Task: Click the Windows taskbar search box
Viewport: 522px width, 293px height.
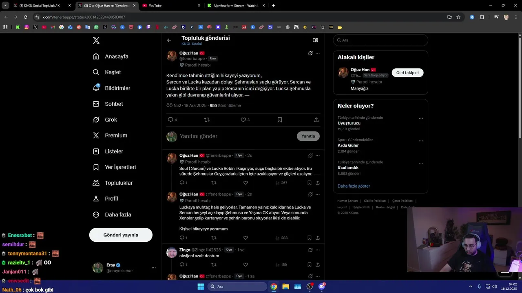Action: pos(237,286)
